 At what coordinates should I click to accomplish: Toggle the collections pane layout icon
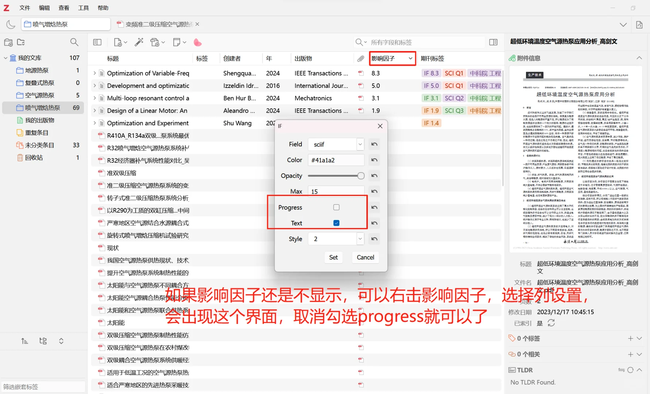pyautogui.click(x=97, y=42)
